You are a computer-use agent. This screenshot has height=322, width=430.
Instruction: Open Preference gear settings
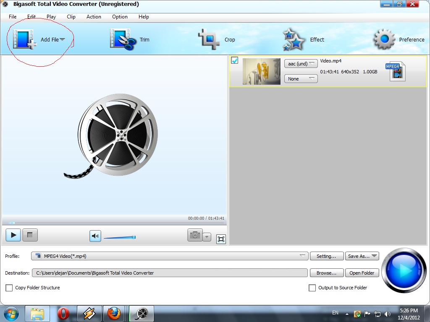(x=399, y=39)
